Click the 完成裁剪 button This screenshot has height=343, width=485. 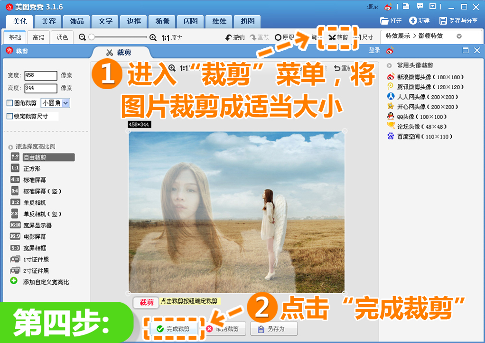(x=174, y=329)
